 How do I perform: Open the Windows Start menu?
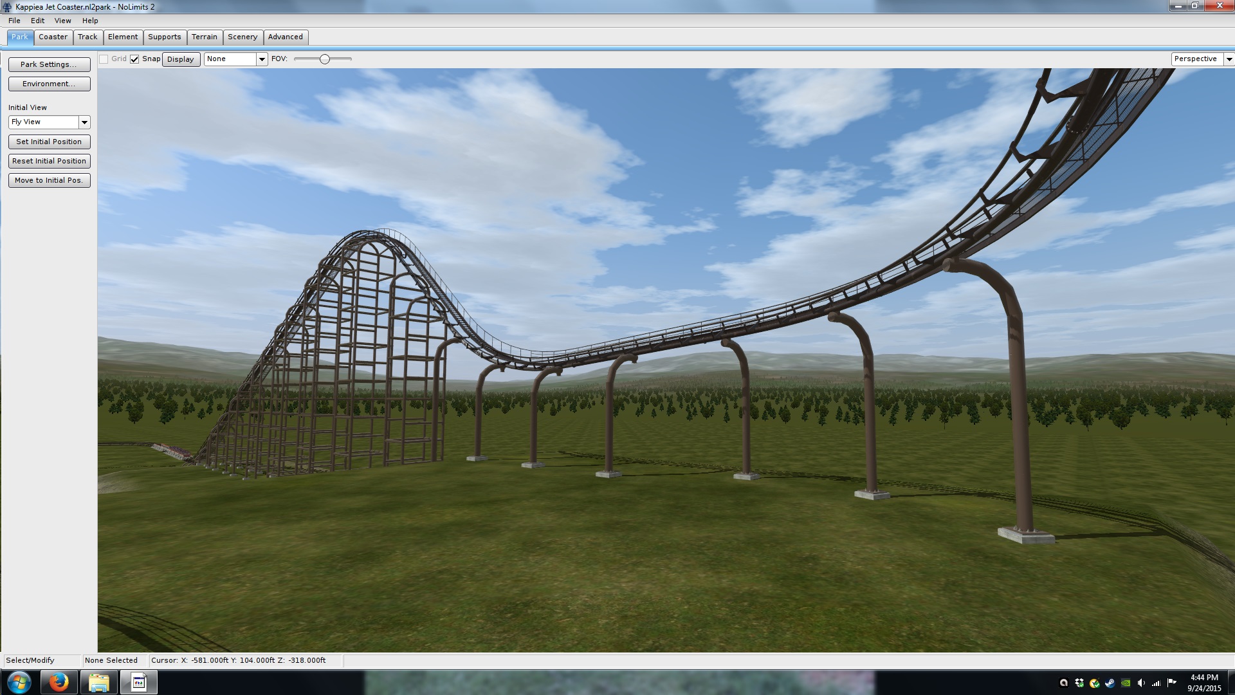[x=19, y=681]
